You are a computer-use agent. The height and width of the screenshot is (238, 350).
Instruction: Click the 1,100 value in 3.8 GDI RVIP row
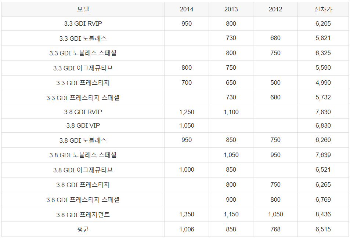point(231,112)
